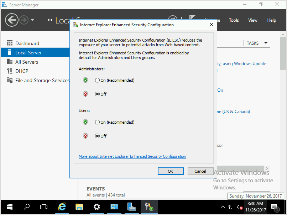Screen dimensions: 287x215
Task: Click green shield icon beside Administrators On
Action: point(85,80)
